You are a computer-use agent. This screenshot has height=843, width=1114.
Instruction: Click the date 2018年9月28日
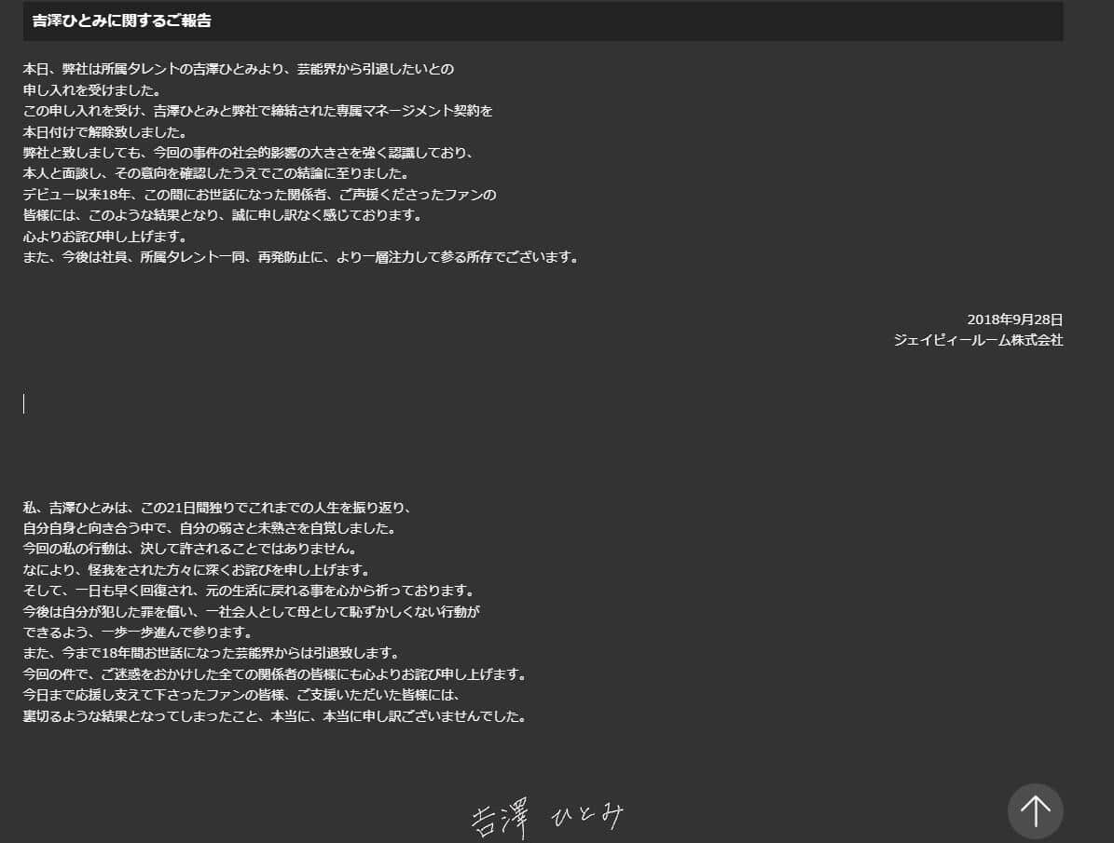click(x=1014, y=319)
